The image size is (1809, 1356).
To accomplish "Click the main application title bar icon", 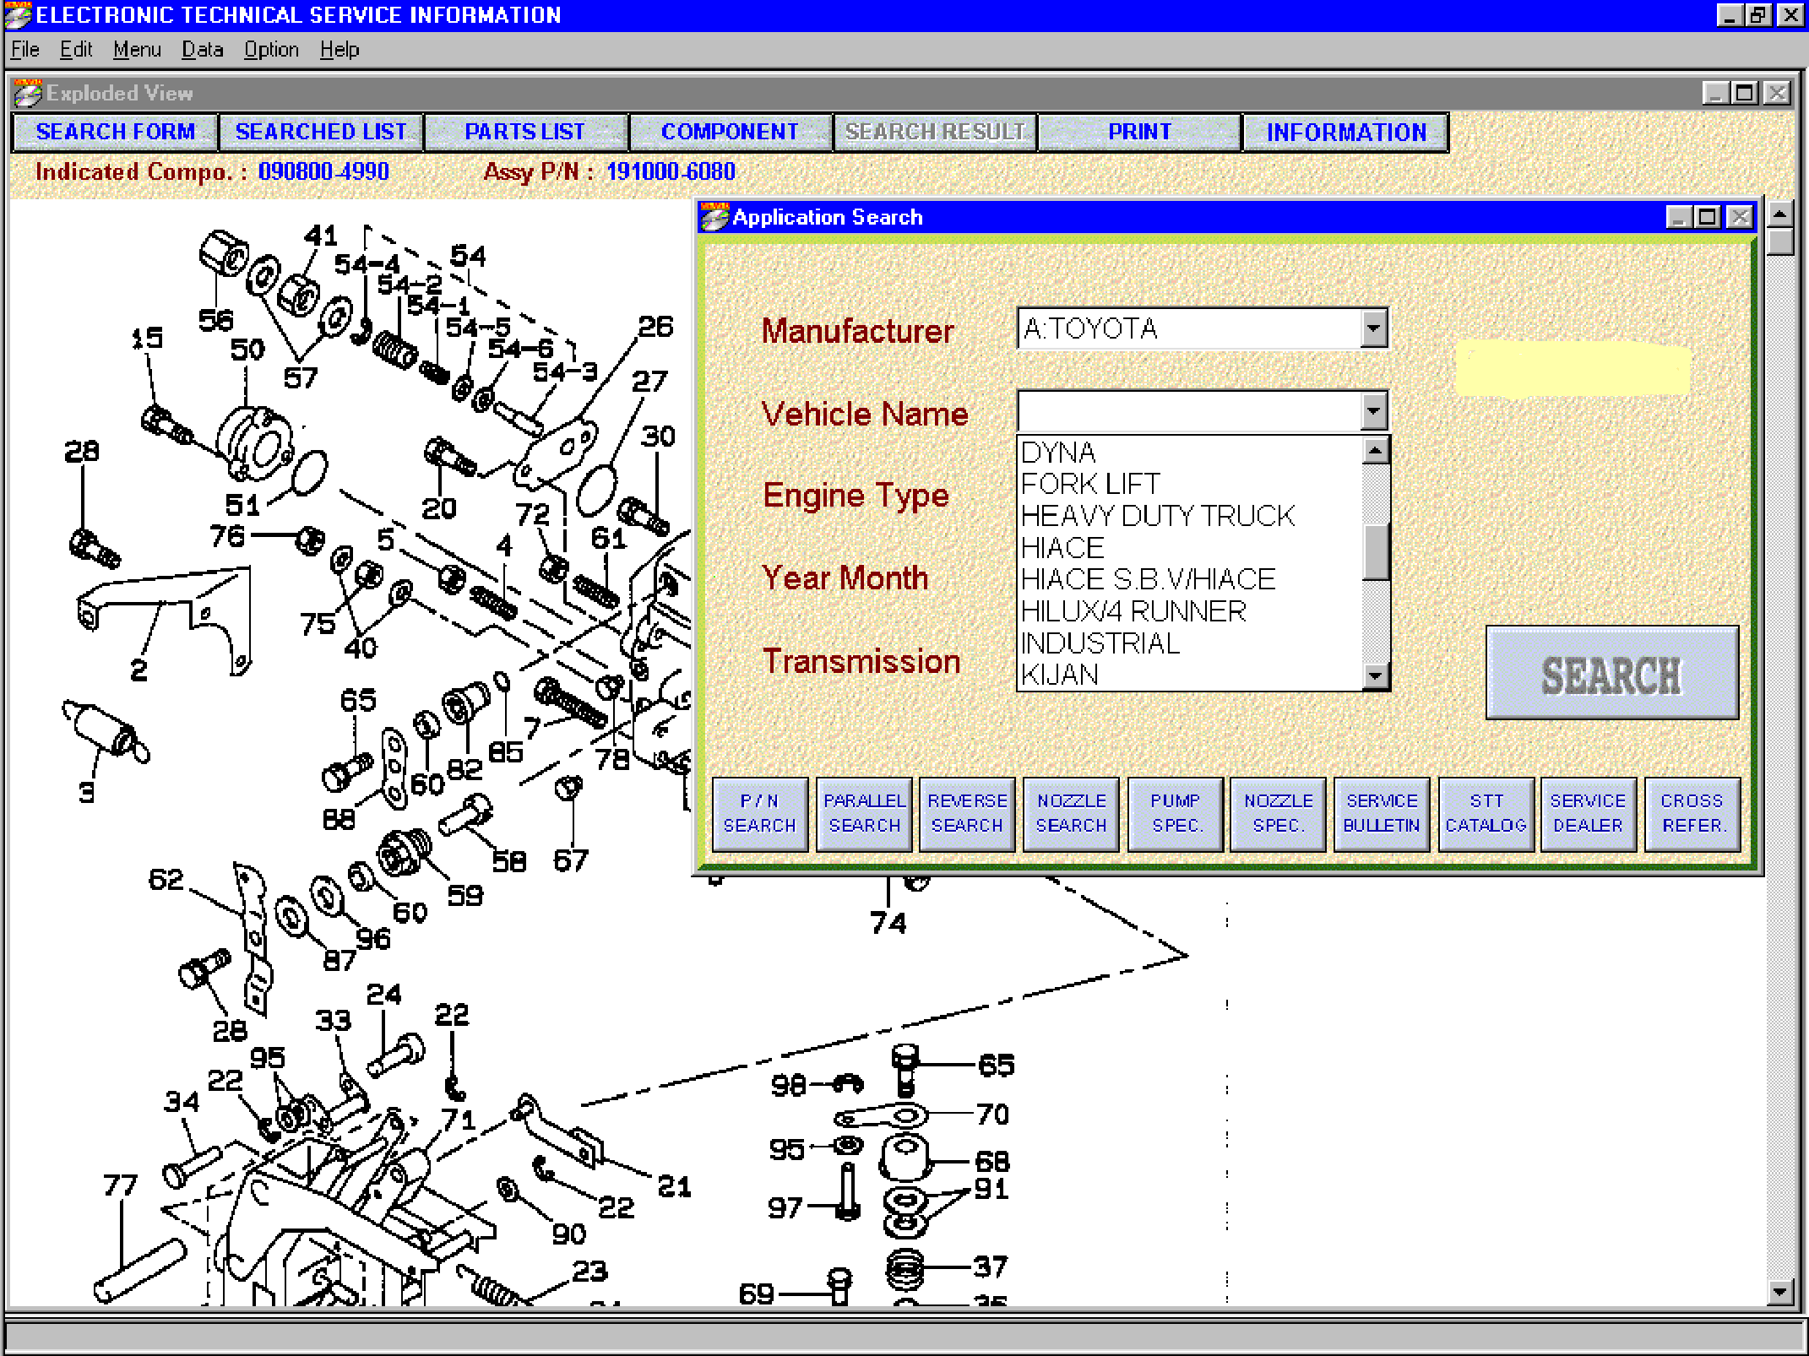I will (x=17, y=15).
